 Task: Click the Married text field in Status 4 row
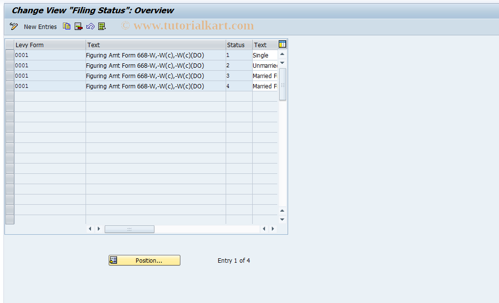coord(265,86)
